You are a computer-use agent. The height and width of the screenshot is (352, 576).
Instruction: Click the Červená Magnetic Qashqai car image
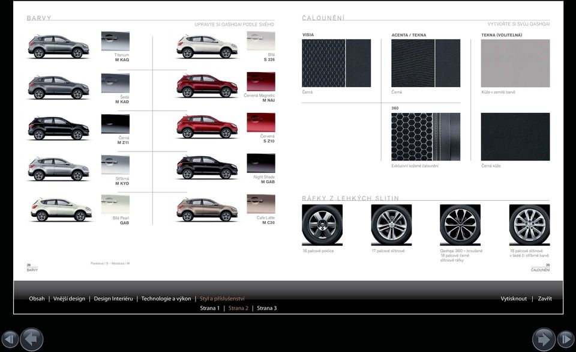coord(207,86)
